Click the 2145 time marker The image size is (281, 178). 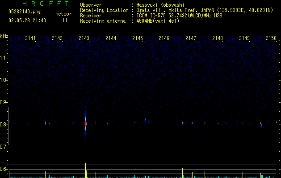click(x=138, y=38)
